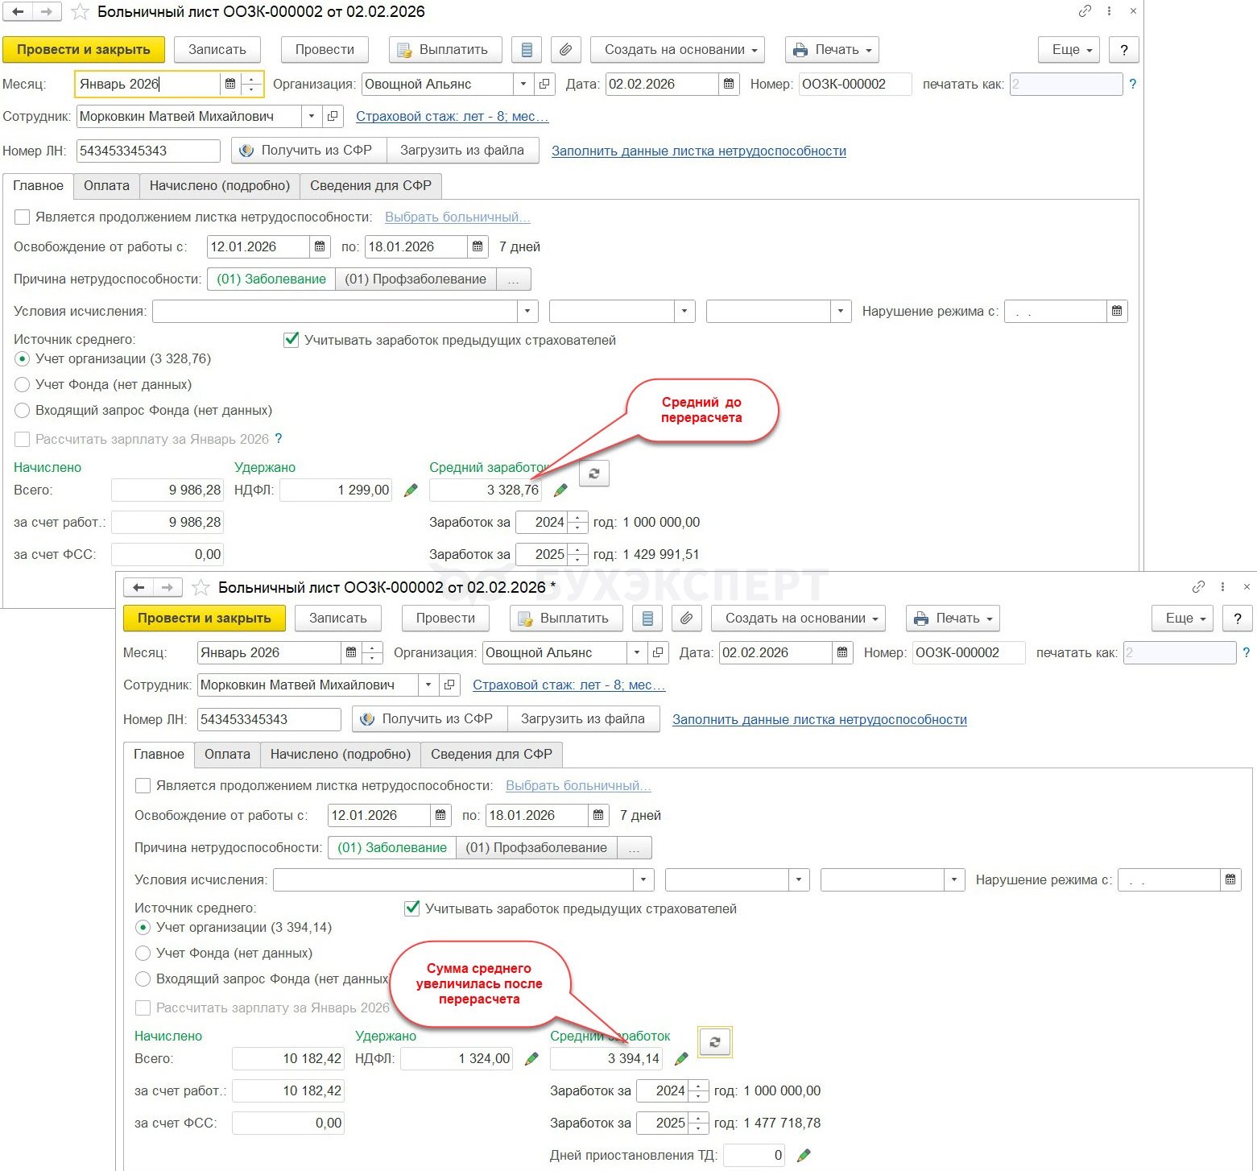Image resolution: width=1257 pixels, height=1171 pixels.
Task: Click the back arrow in the back window
Action: point(18,12)
